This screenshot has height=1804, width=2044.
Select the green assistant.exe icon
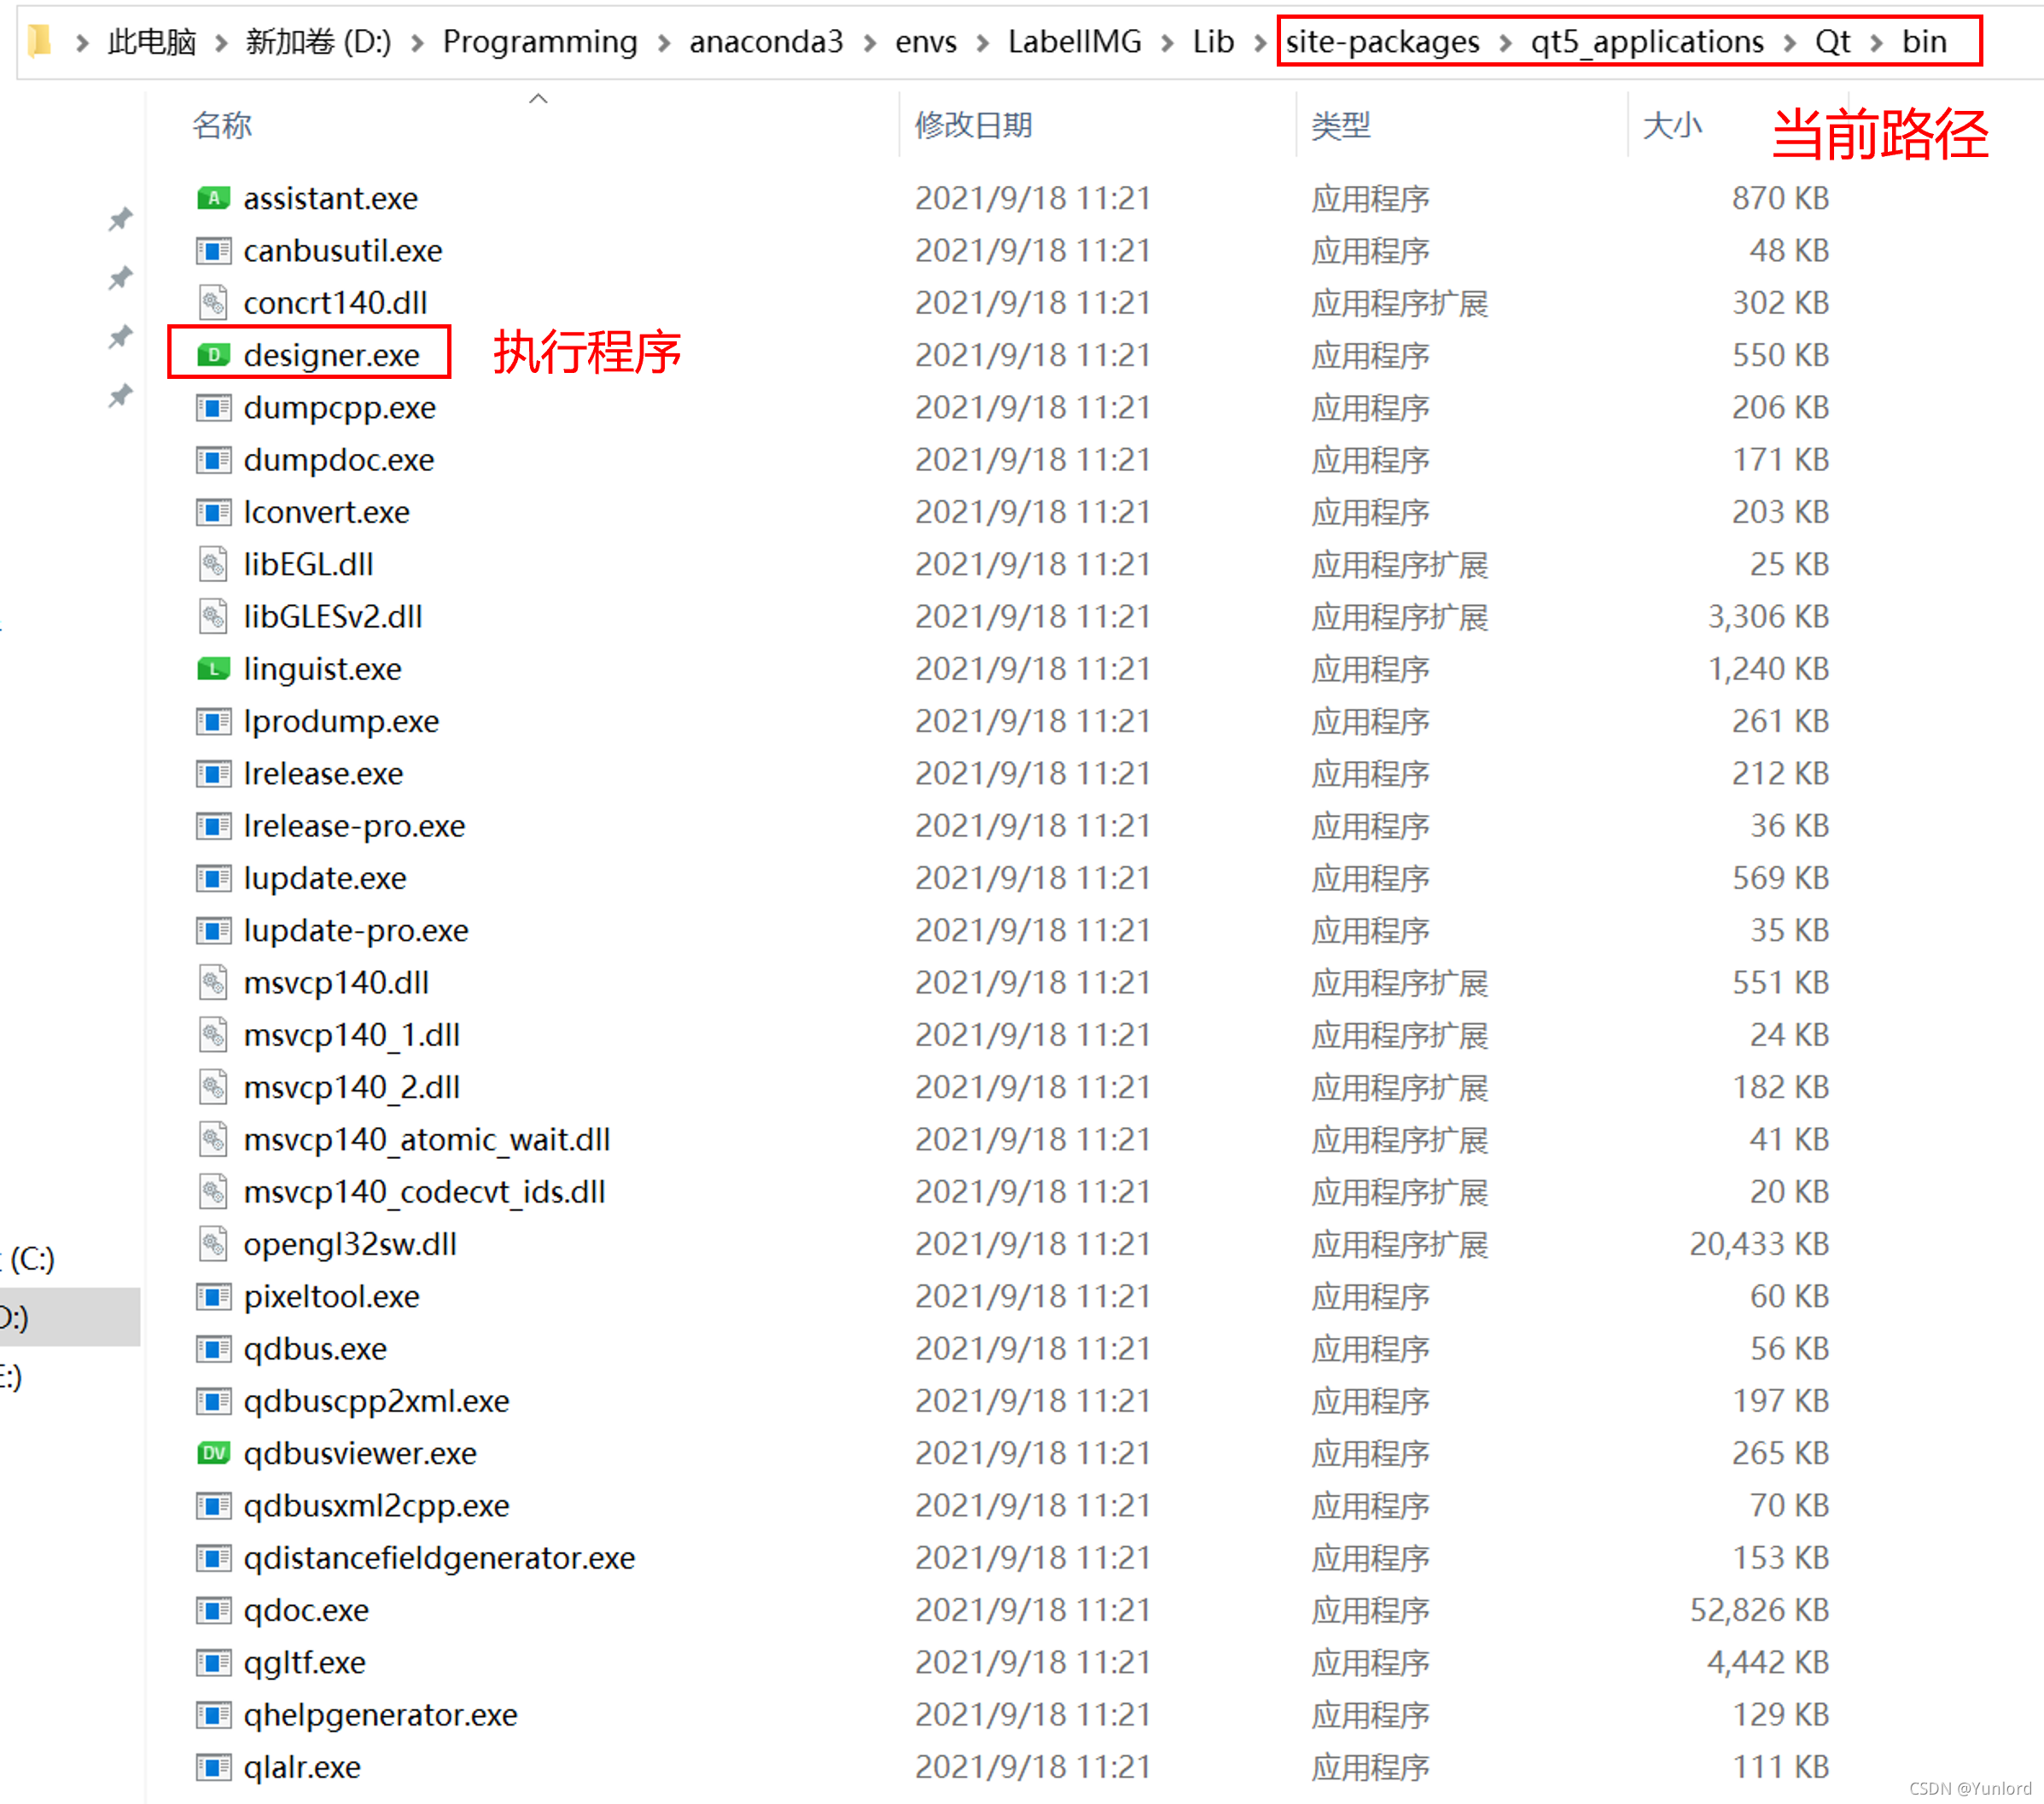213,198
